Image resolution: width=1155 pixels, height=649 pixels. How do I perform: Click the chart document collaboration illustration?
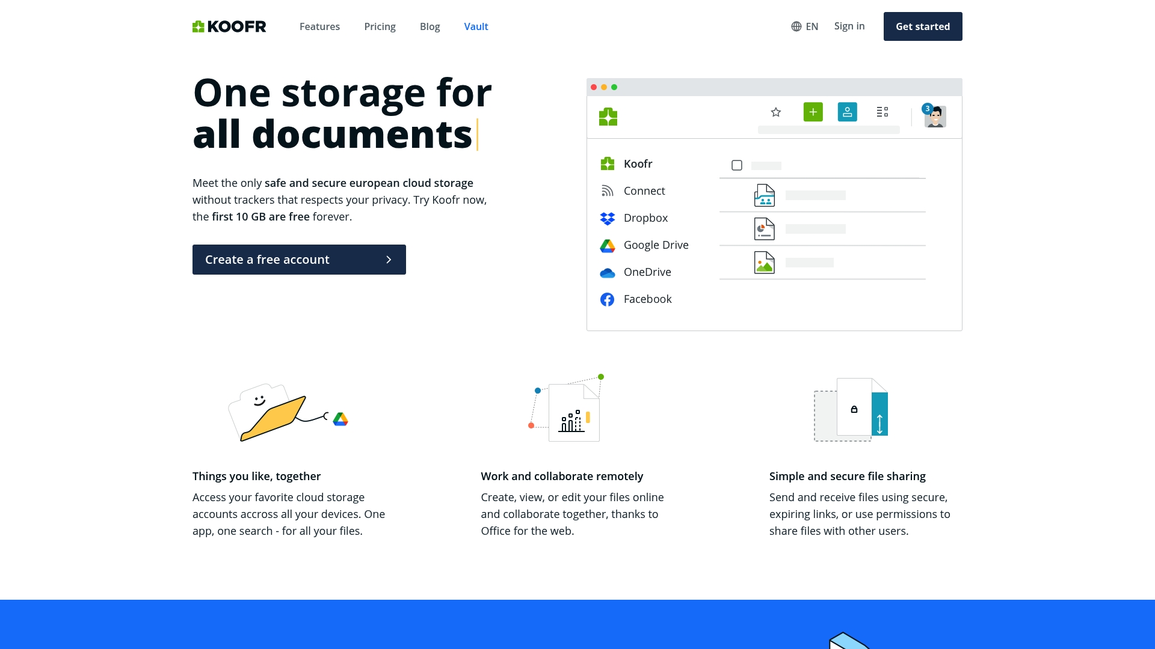pyautogui.click(x=565, y=409)
